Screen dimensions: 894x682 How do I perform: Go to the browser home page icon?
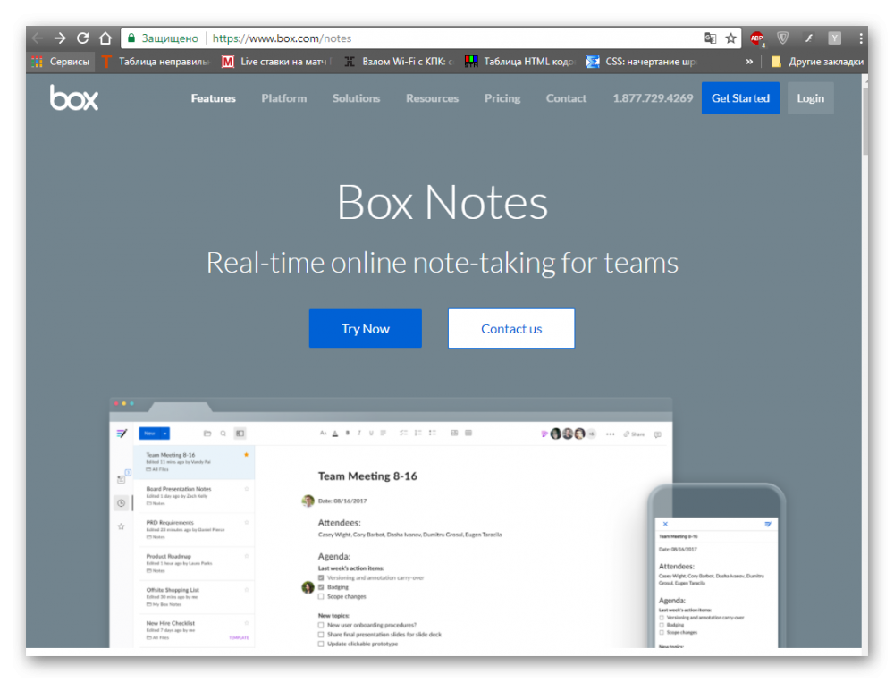click(105, 38)
